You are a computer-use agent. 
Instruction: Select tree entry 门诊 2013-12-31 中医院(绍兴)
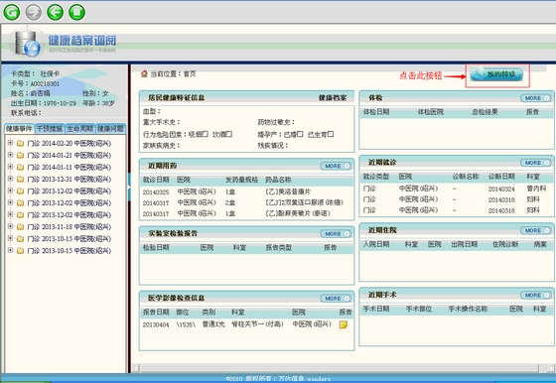[x=69, y=180]
